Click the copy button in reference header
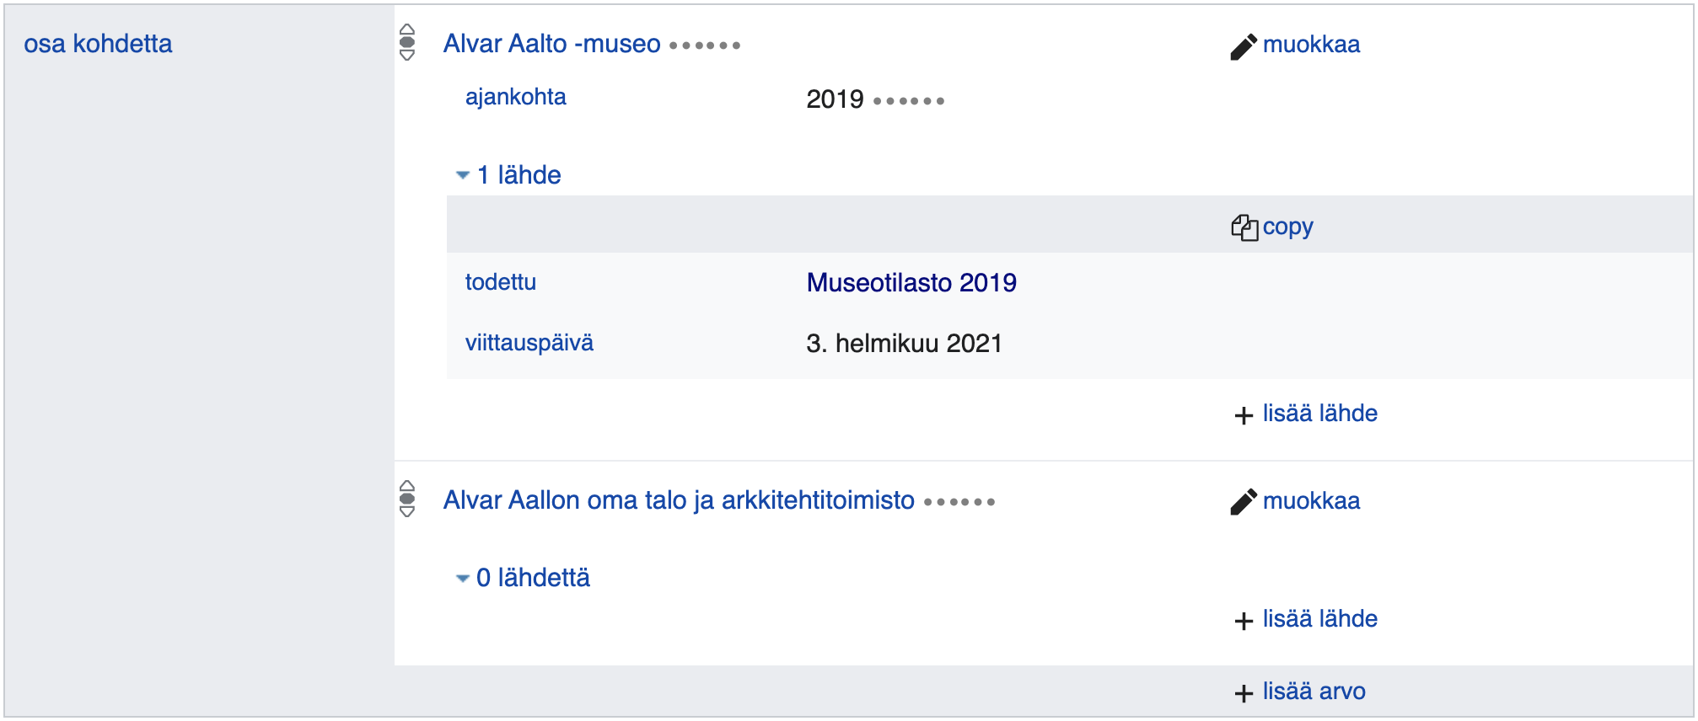 (1287, 227)
